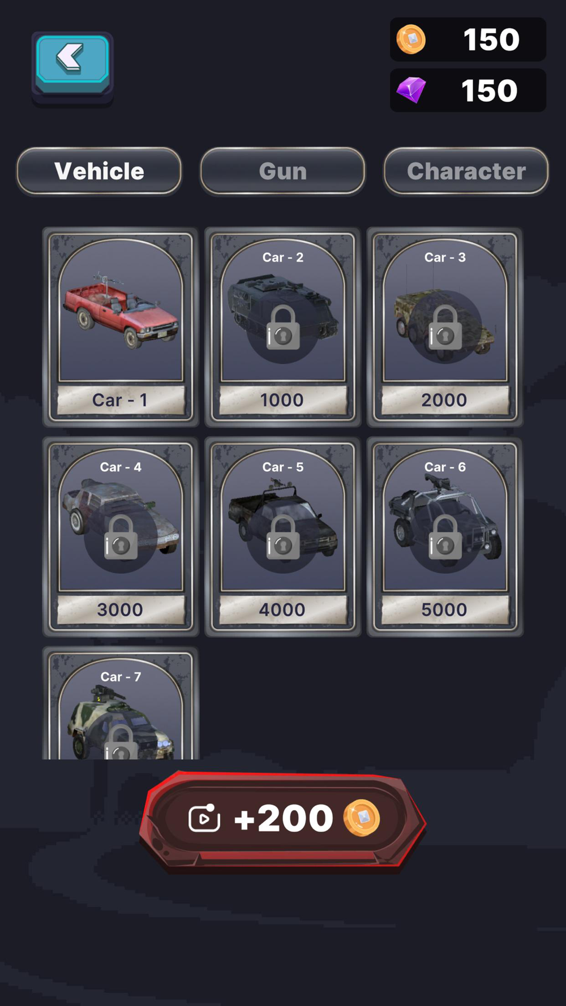The image size is (566, 1006).
Task: Open the Gun tab
Action: tap(282, 171)
